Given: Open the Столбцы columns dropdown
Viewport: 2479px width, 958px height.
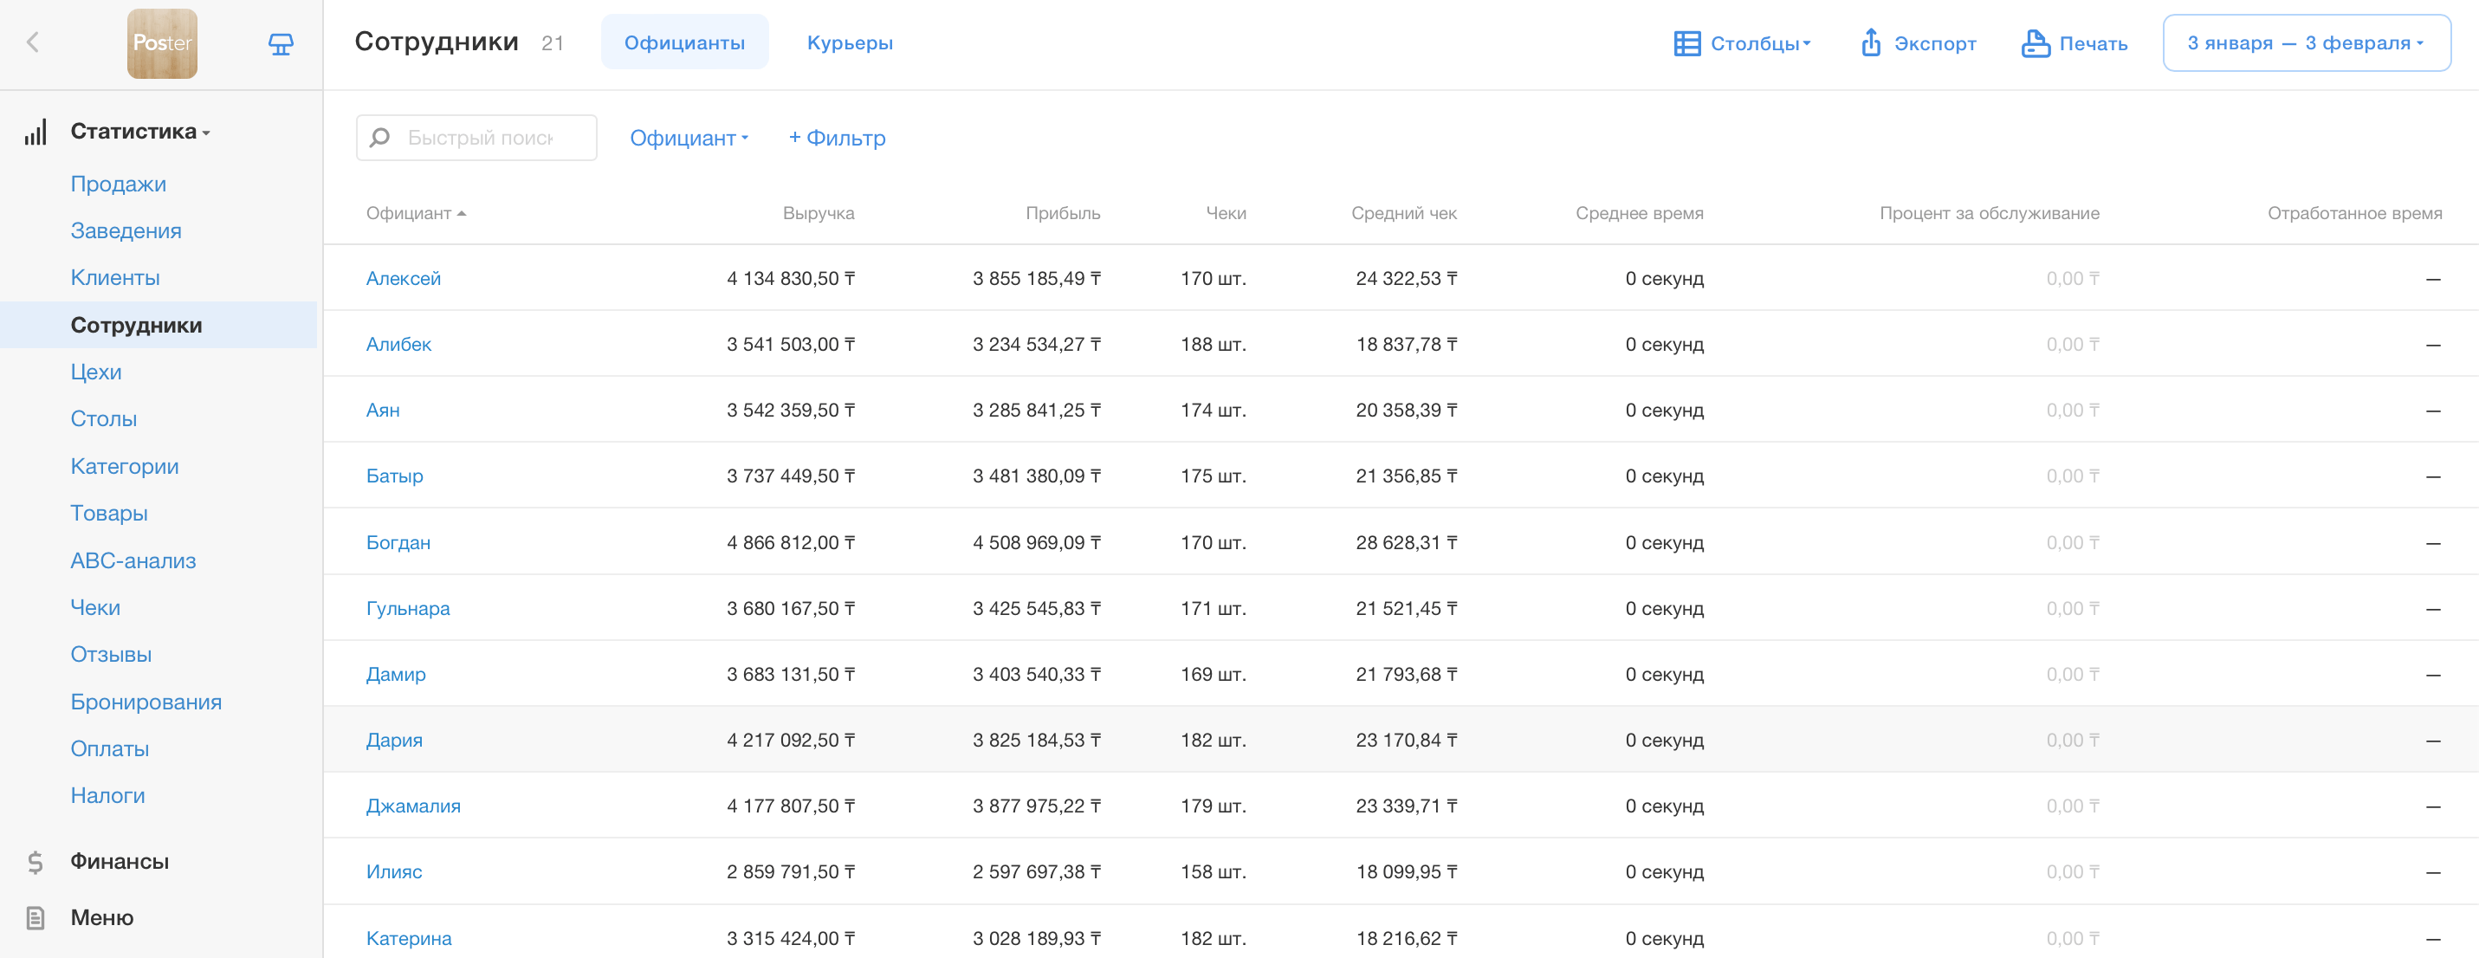Looking at the screenshot, I should tap(1742, 43).
